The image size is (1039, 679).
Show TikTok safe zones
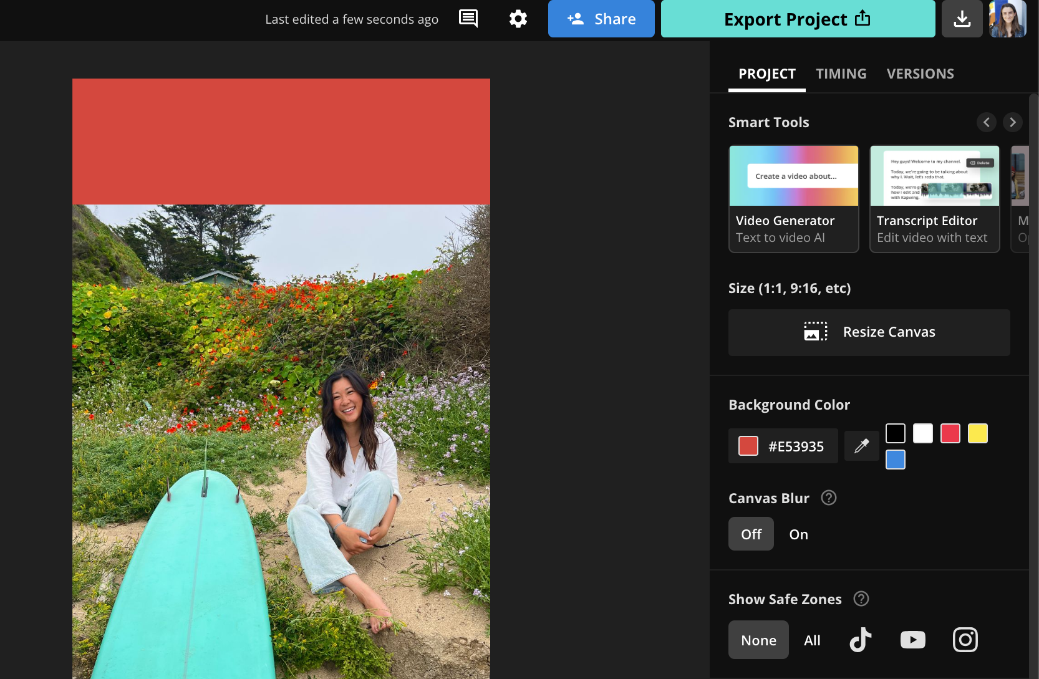pos(861,640)
